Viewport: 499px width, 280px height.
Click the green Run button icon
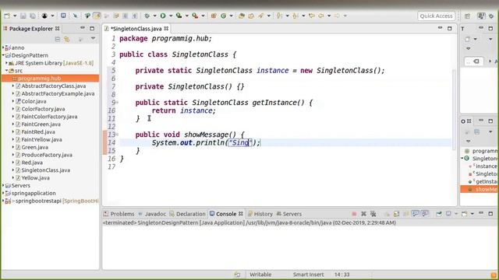point(163,16)
